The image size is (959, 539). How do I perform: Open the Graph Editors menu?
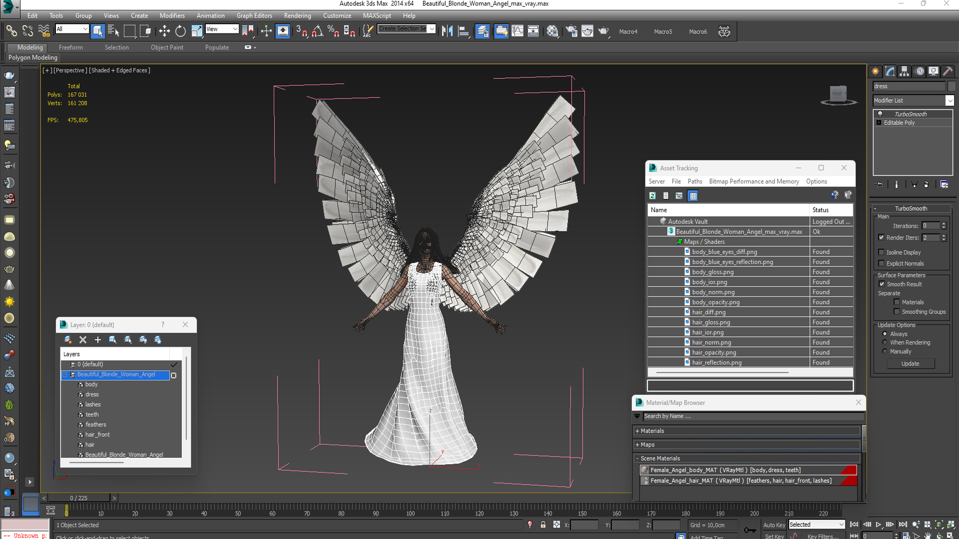coord(254,15)
